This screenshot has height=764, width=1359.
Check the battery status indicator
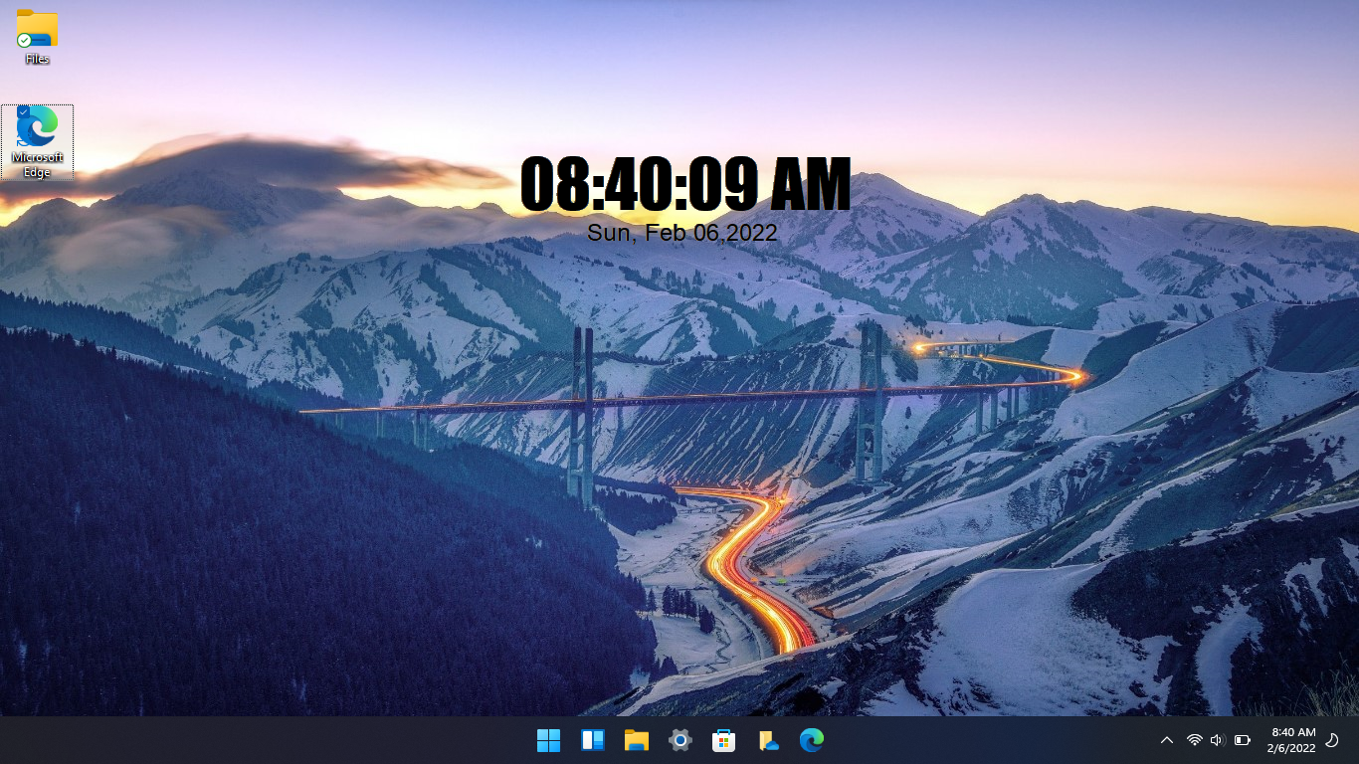click(1240, 740)
